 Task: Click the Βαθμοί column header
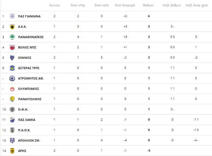148,5
